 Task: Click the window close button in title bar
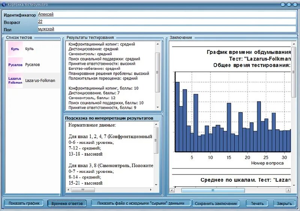[295, 4]
